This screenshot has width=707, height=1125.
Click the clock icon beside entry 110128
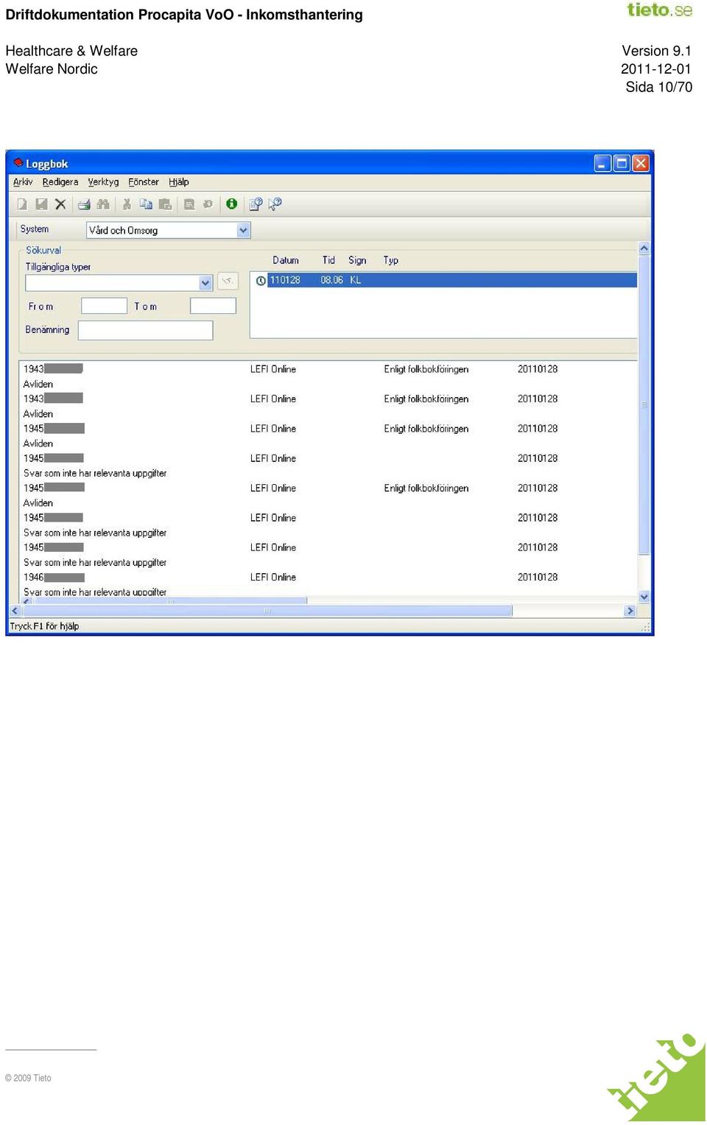(x=261, y=281)
